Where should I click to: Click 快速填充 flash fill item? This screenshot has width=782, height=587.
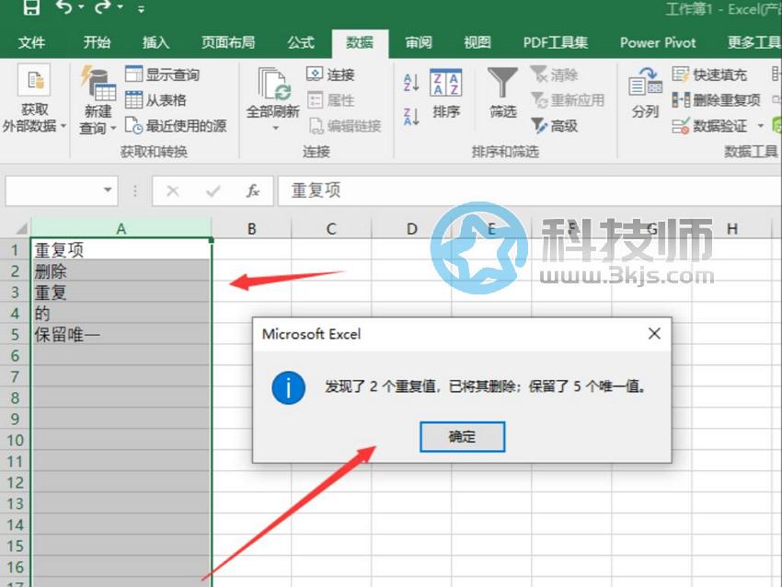[x=709, y=75]
